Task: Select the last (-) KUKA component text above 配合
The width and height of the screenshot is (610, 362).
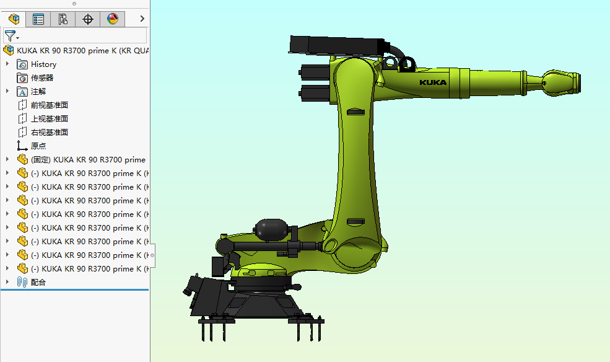Action: [x=89, y=268]
